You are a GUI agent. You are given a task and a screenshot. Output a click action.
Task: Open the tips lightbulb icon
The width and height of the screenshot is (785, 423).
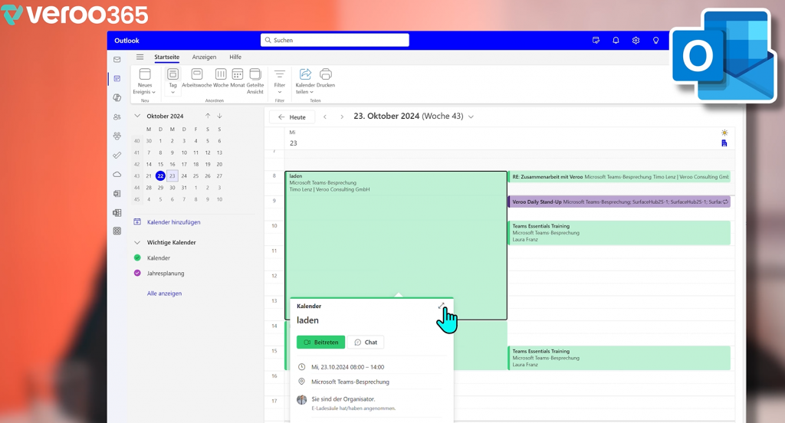(x=656, y=41)
